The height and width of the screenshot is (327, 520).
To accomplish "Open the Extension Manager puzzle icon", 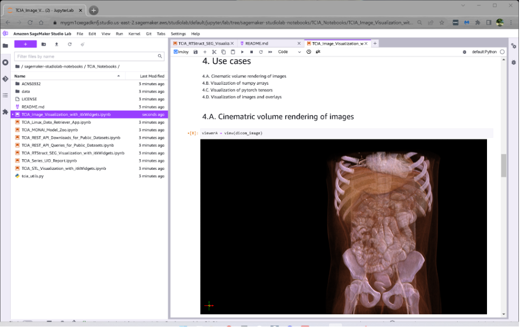I will [5, 112].
